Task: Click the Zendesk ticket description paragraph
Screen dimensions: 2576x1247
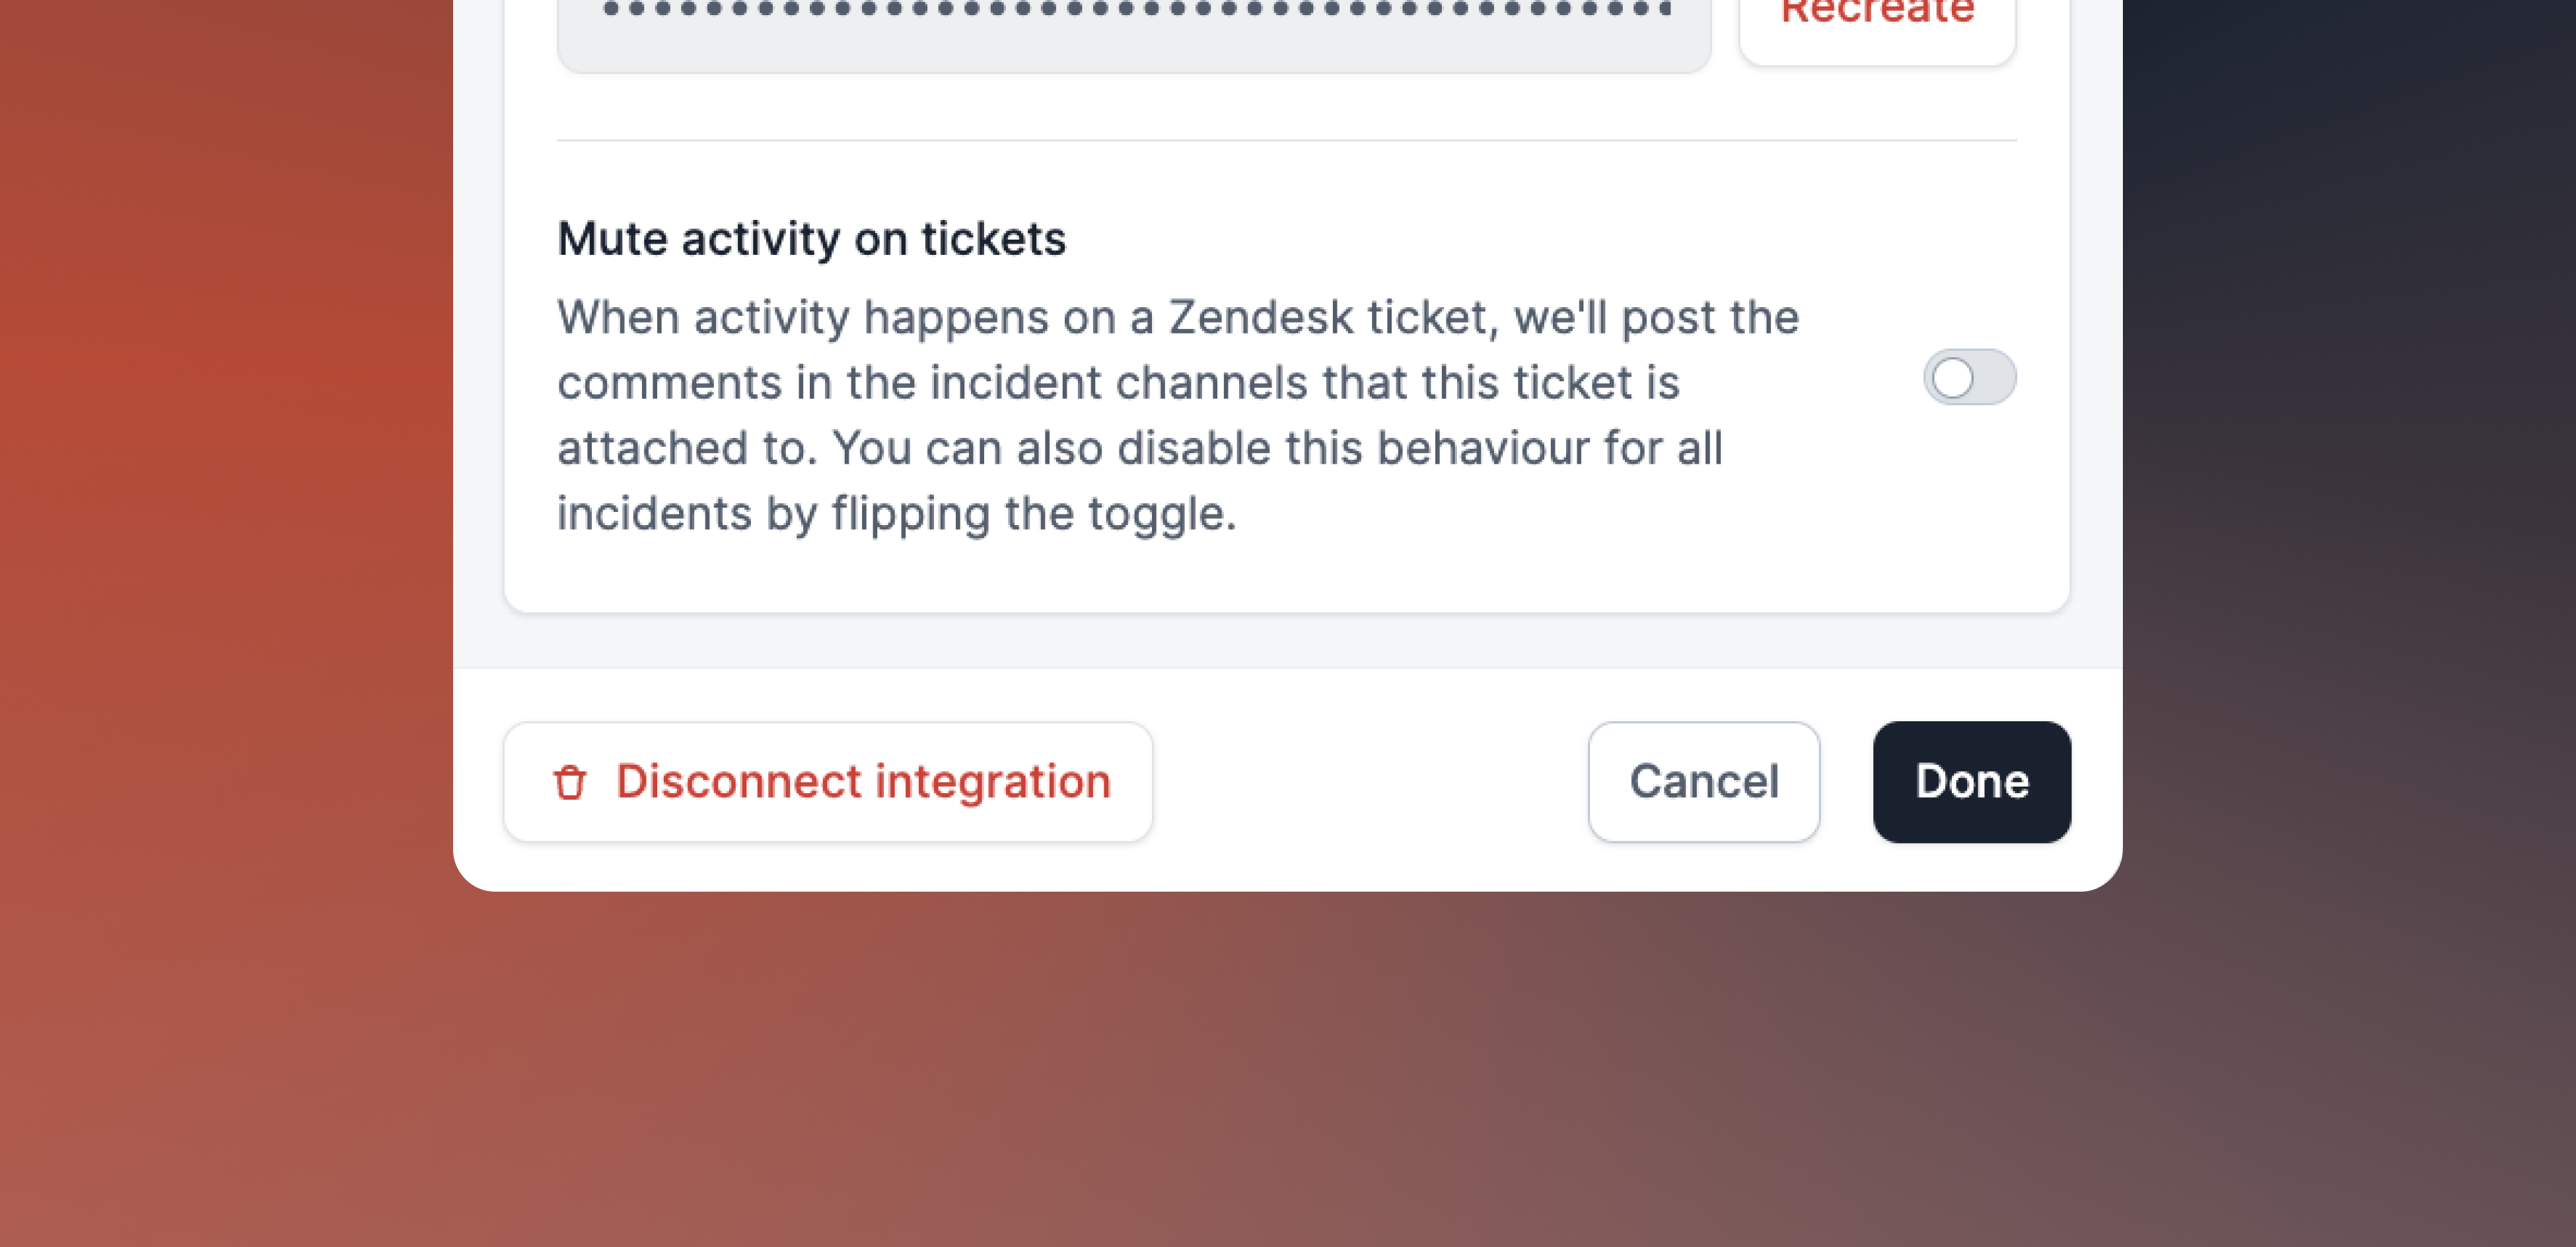Action: [x=1178, y=415]
